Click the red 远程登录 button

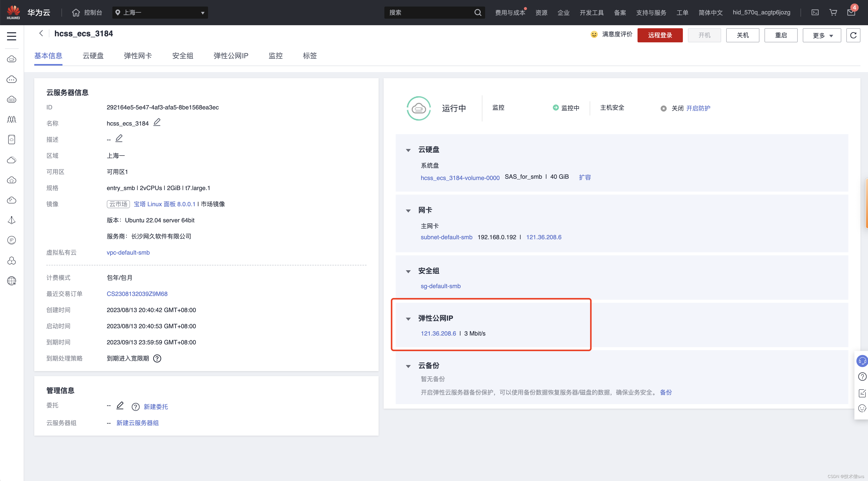pyautogui.click(x=660, y=35)
